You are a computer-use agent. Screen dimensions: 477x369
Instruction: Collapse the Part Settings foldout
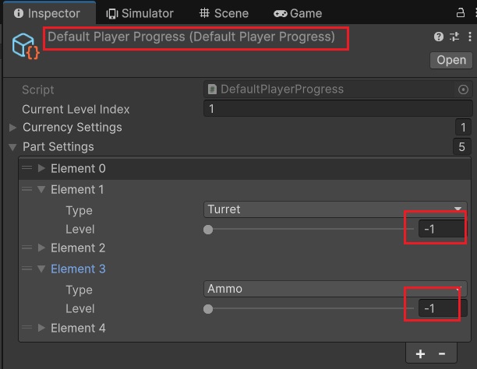(x=12, y=147)
